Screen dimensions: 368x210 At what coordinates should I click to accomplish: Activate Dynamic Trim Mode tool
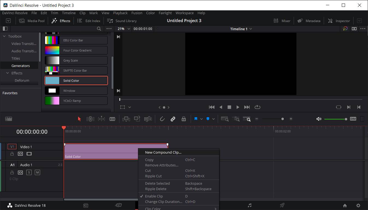[101, 119]
